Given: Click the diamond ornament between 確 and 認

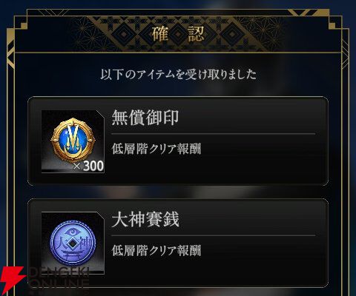Looking at the screenshot, I should [x=178, y=34].
